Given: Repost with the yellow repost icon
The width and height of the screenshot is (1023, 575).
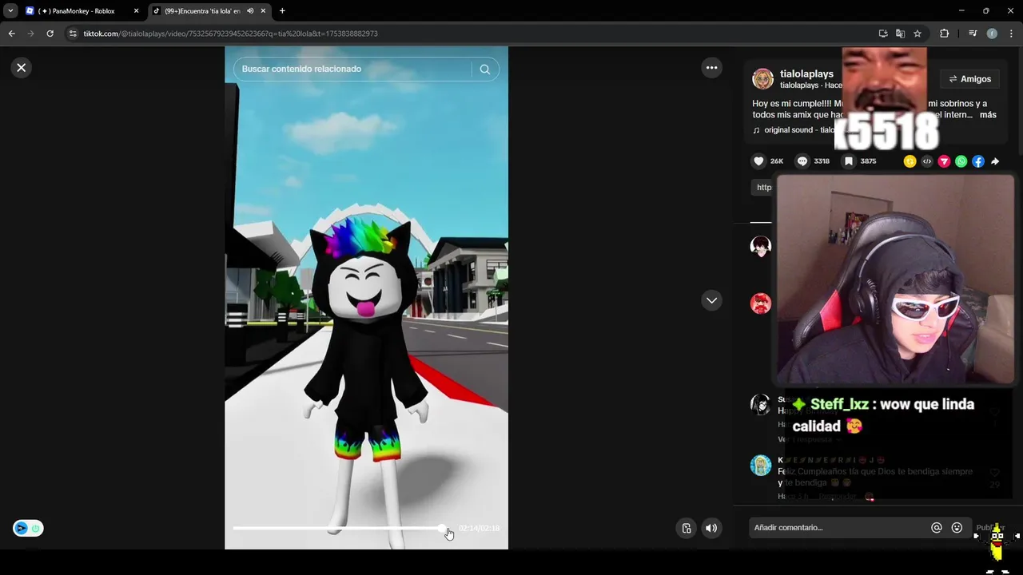Looking at the screenshot, I should click(910, 161).
